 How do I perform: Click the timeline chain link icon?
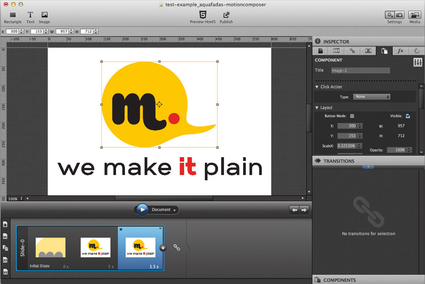click(x=177, y=248)
